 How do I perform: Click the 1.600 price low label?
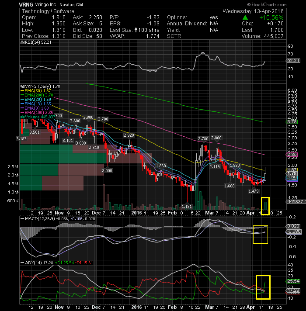pos(229,186)
